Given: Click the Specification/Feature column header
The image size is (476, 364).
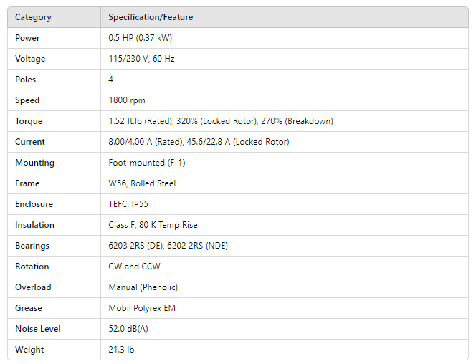Looking at the screenshot, I should tap(151, 17).
